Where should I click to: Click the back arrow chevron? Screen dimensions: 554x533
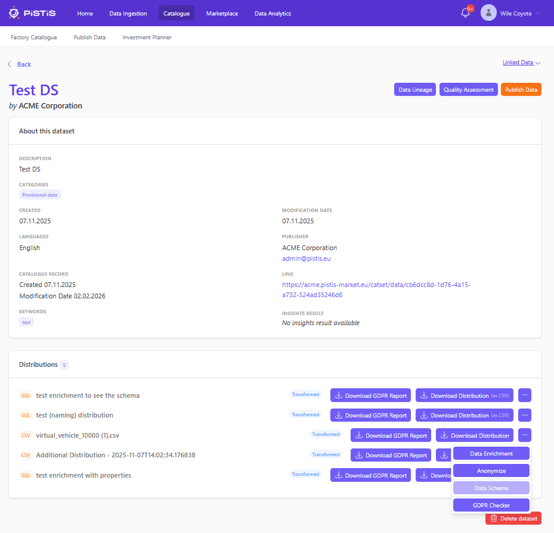point(9,64)
